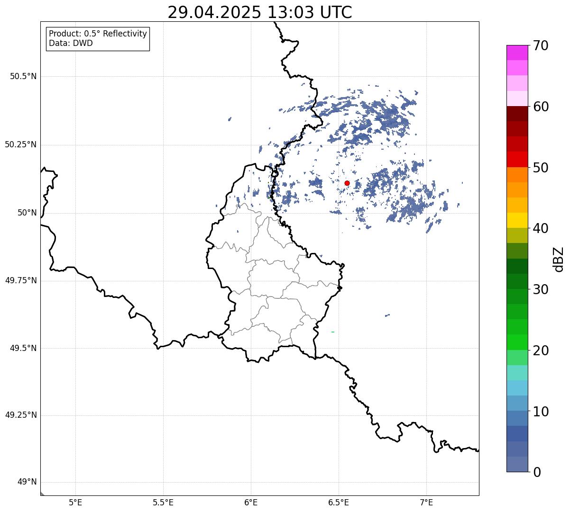Click the 6°E longitude label
This screenshot has width=570, height=512.
(251, 503)
